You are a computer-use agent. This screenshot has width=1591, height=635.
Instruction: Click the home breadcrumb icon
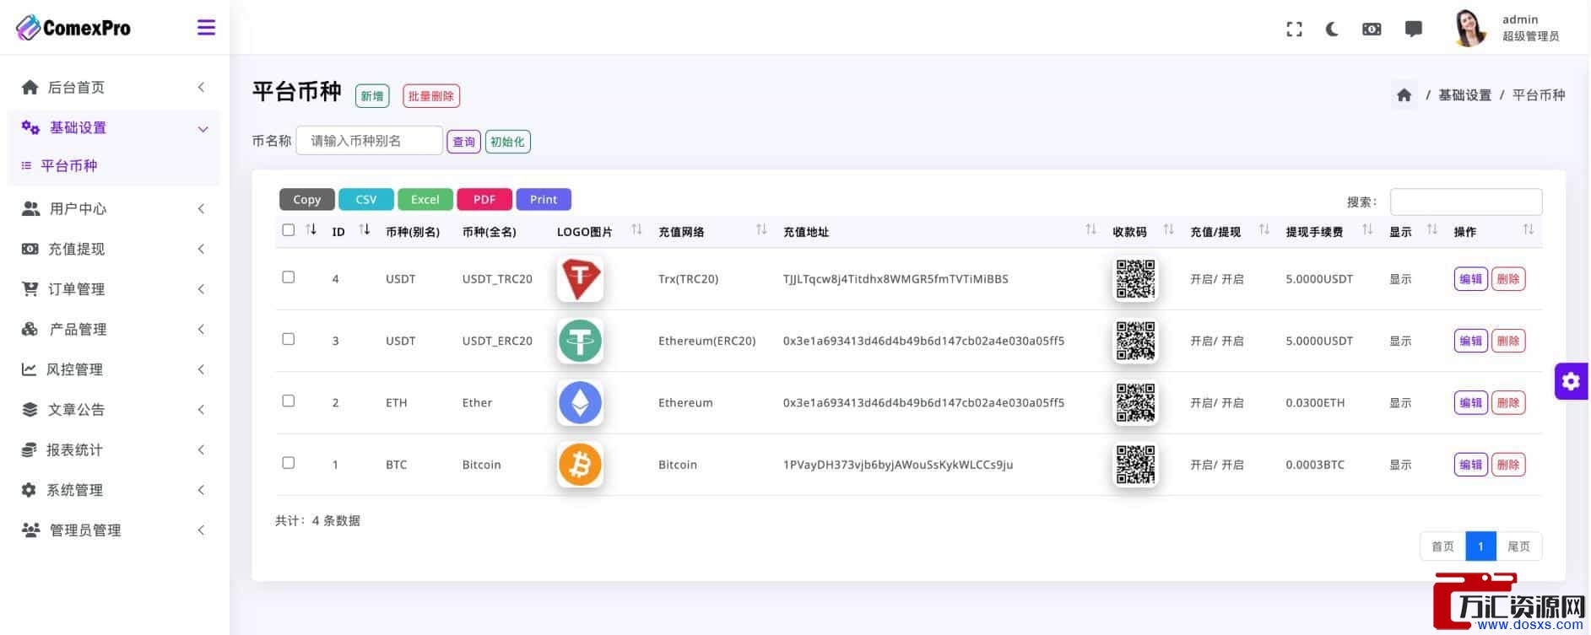pyautogui.click(x=1404, y=95)
